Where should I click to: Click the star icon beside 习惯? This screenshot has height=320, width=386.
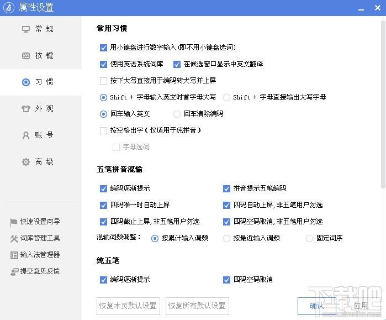point(26,82)
